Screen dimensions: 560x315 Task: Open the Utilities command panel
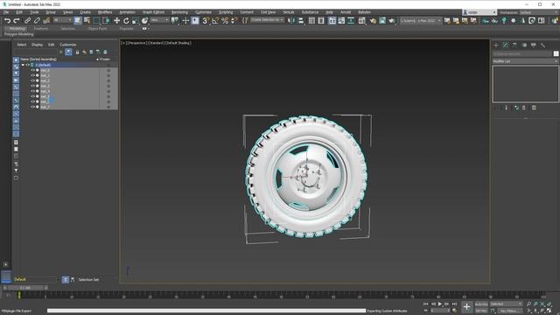(542, 45)
